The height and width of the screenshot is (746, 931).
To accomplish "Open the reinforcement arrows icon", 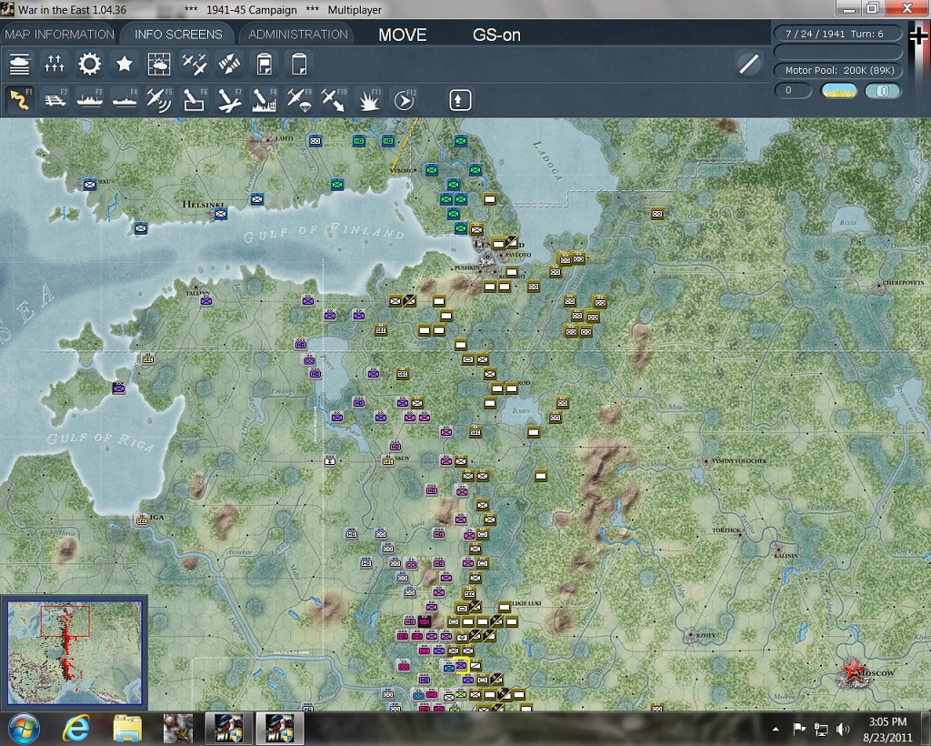I will [229, 65].
